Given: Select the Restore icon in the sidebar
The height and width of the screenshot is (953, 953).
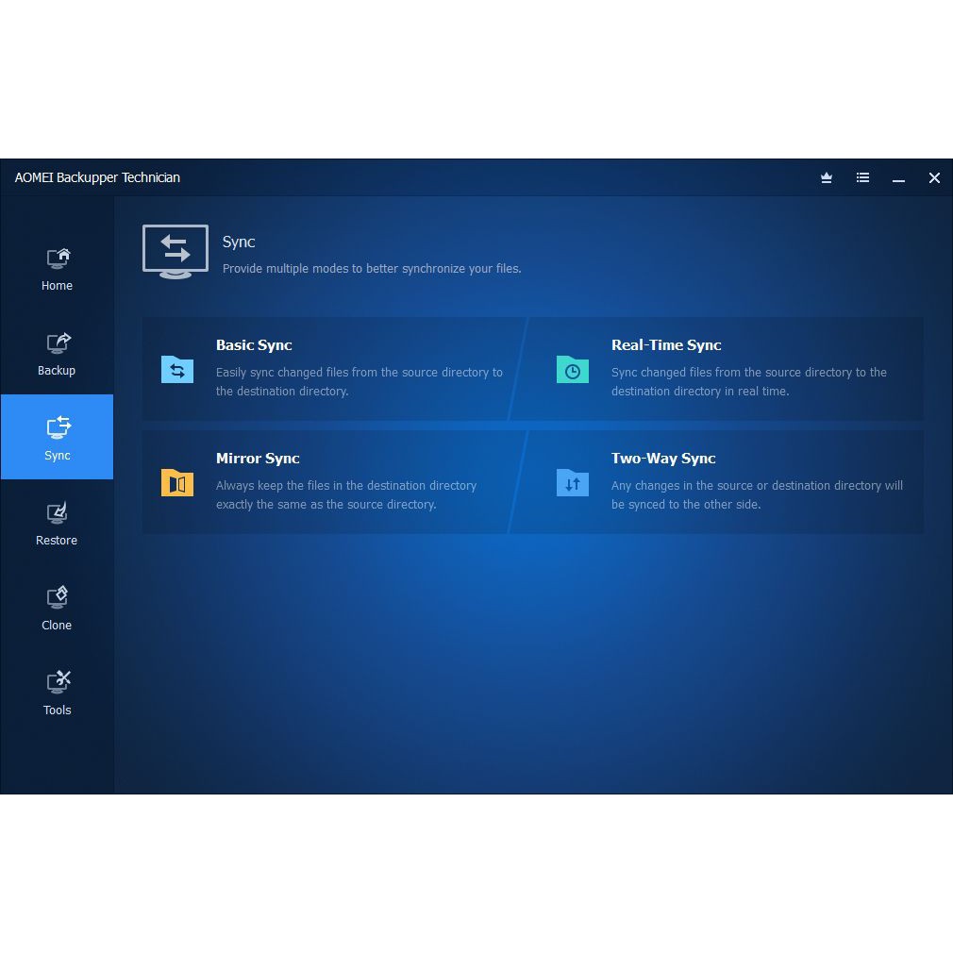Looking at the screenshot, I should (58, 513).
